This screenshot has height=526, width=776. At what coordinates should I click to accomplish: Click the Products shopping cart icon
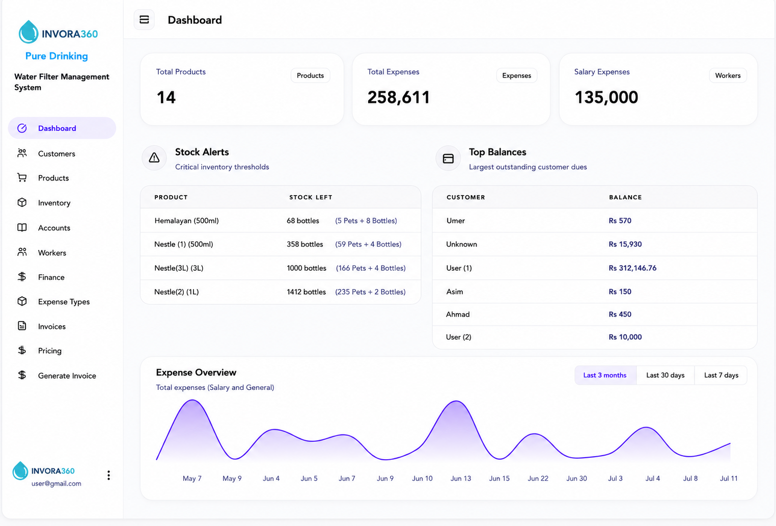tap(22, 177)
